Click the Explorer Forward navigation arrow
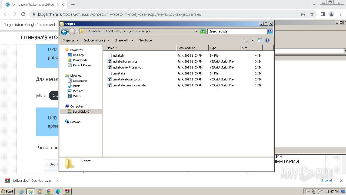The image size is (346, 195). tap(72, 31)
